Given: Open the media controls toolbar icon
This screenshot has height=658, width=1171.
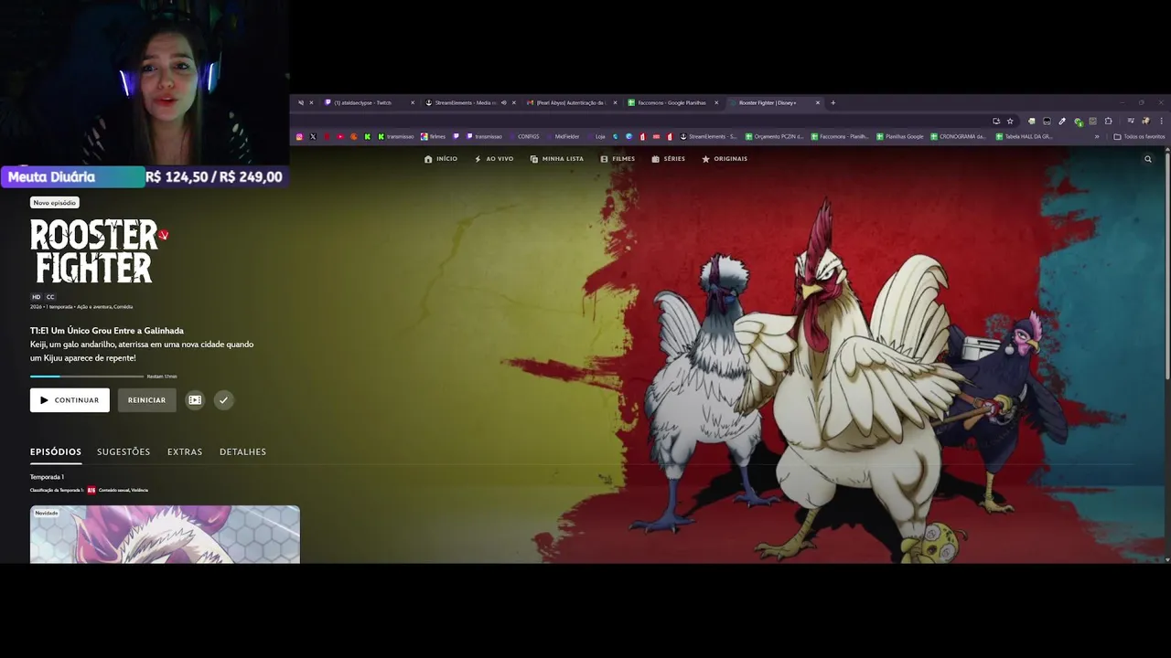Looking at the screenshot, I should [x=1131, y=121].
